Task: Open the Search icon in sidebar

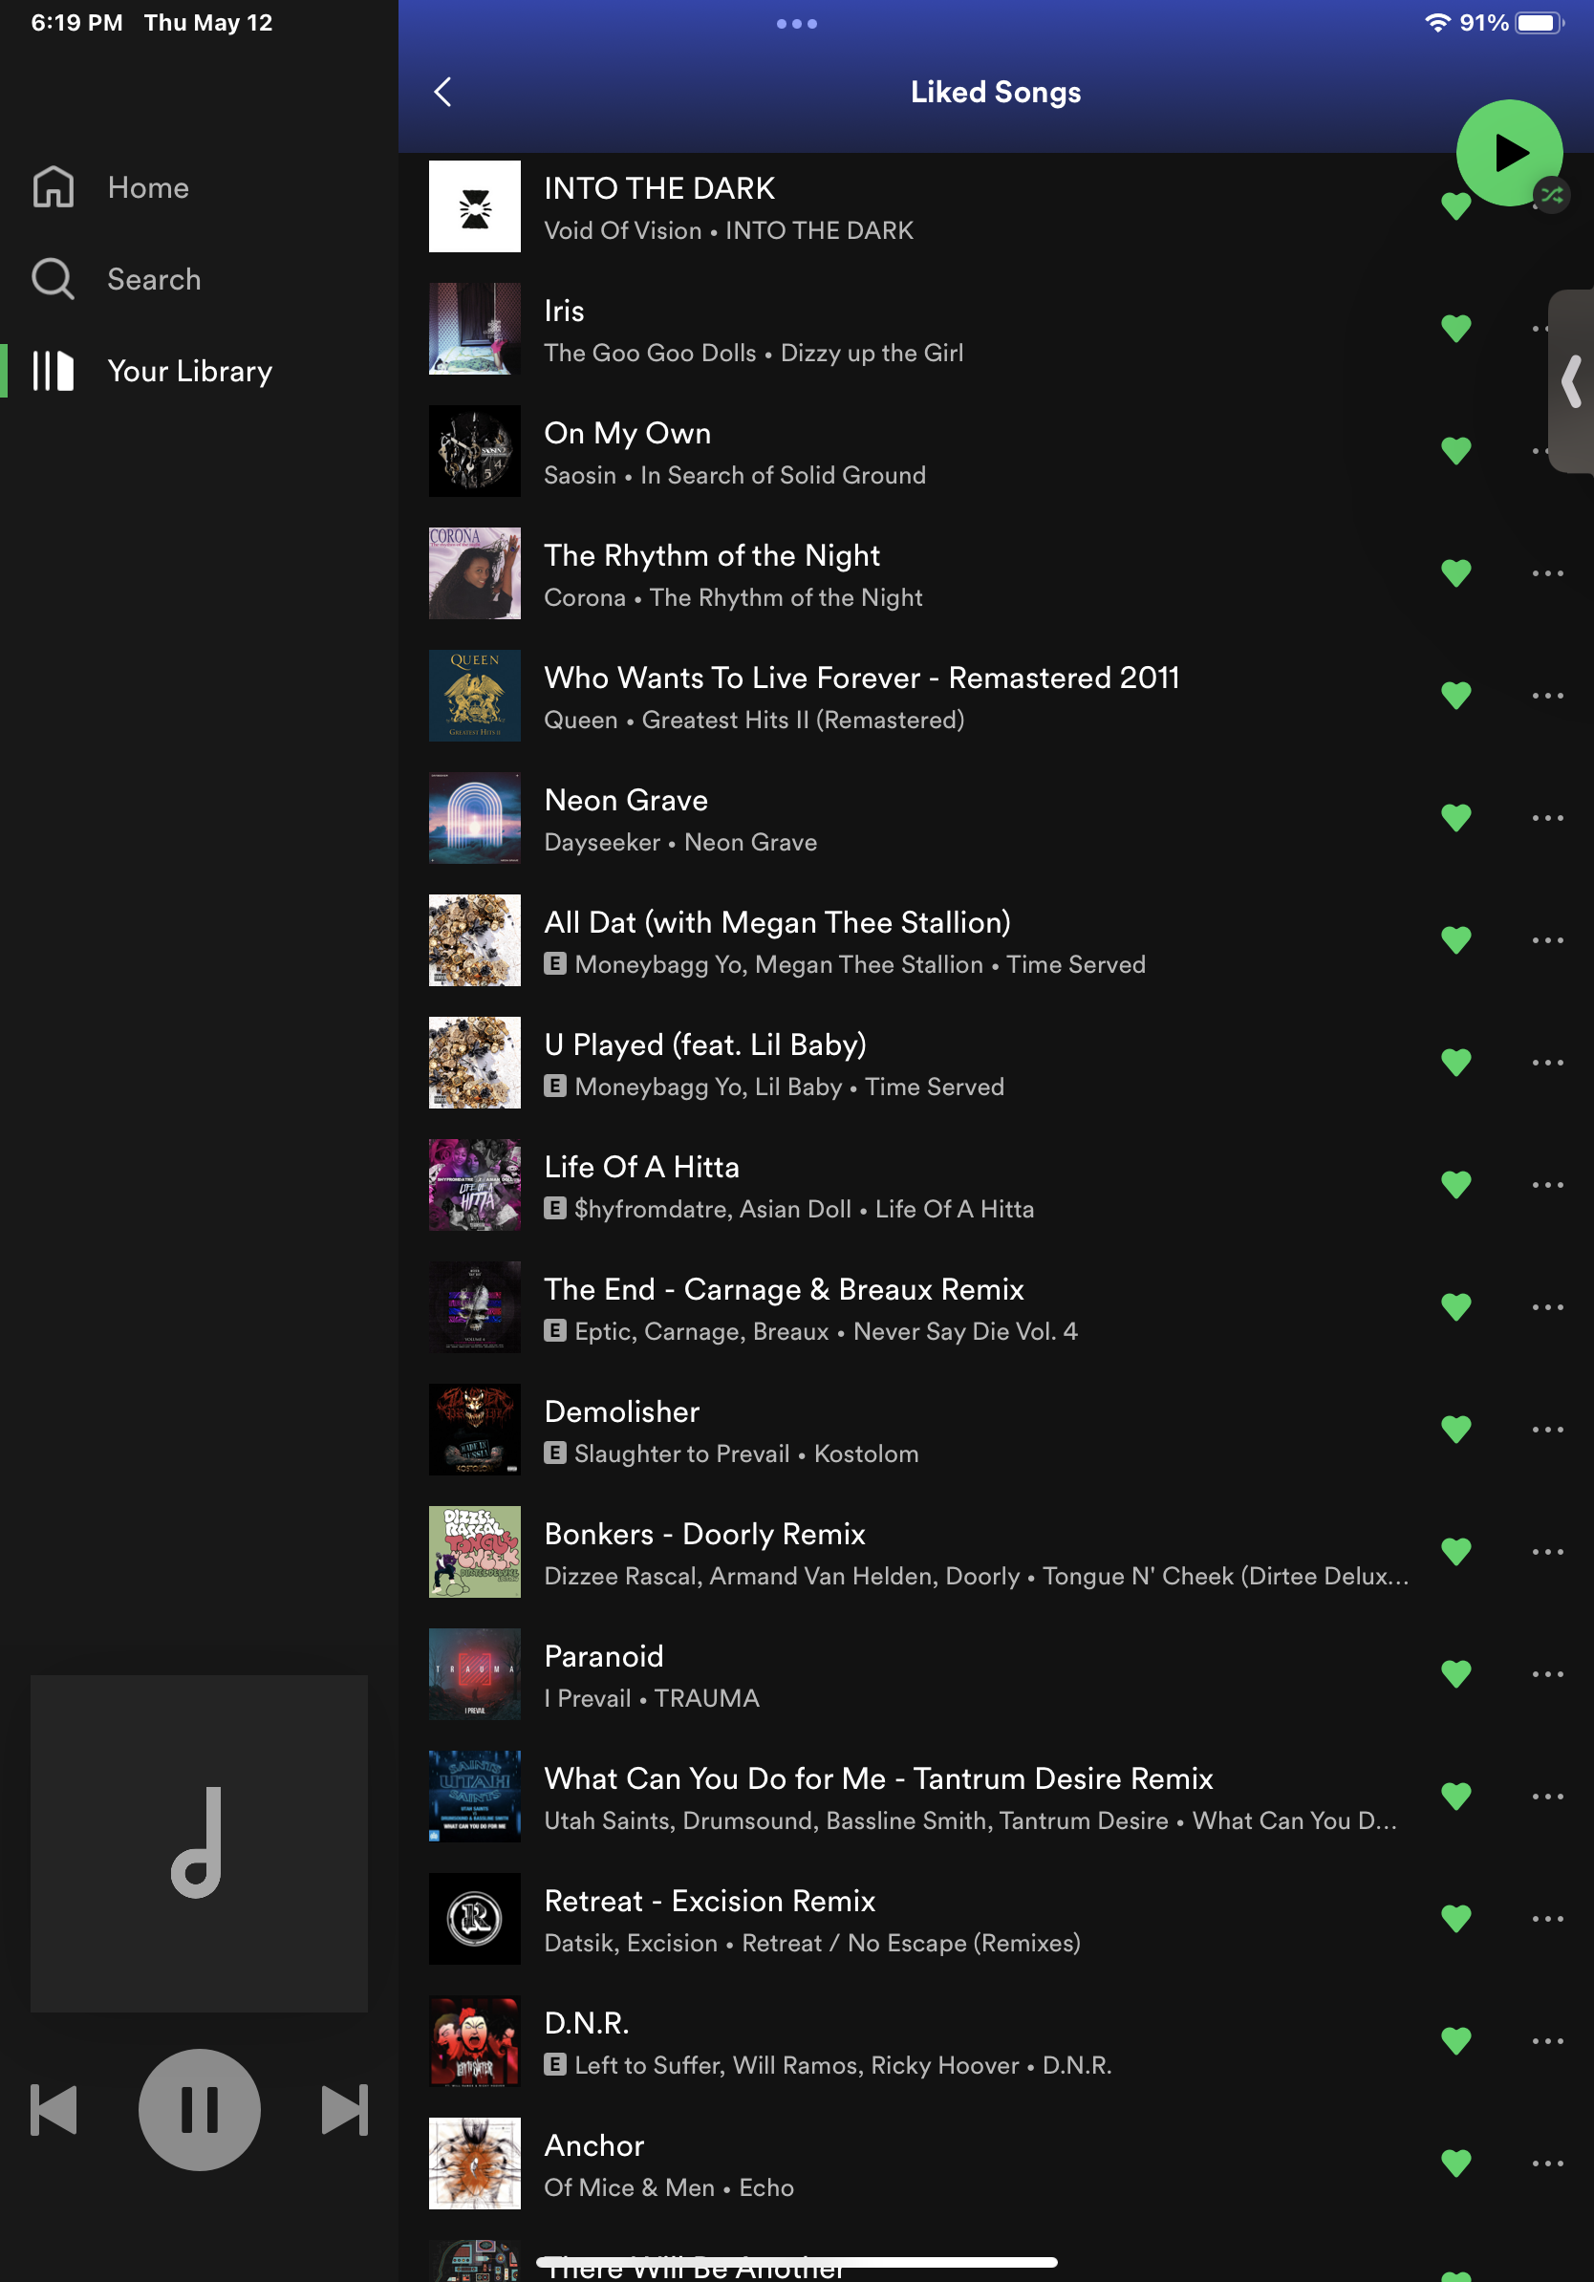Action: [54, 279]
